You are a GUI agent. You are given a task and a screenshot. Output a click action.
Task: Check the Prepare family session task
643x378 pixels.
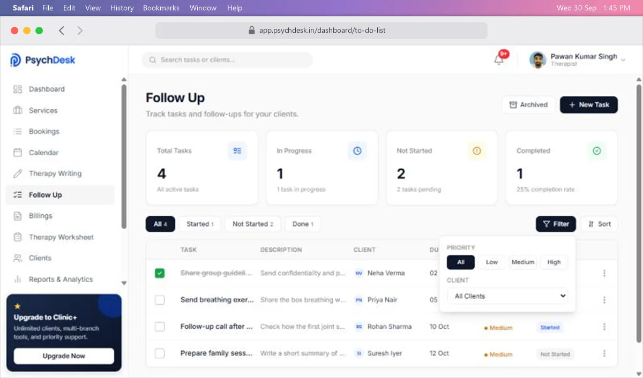click(x=160, y=353)
